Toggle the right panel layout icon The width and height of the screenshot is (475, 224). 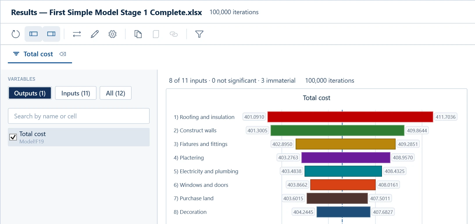click(x=51, y=34)
